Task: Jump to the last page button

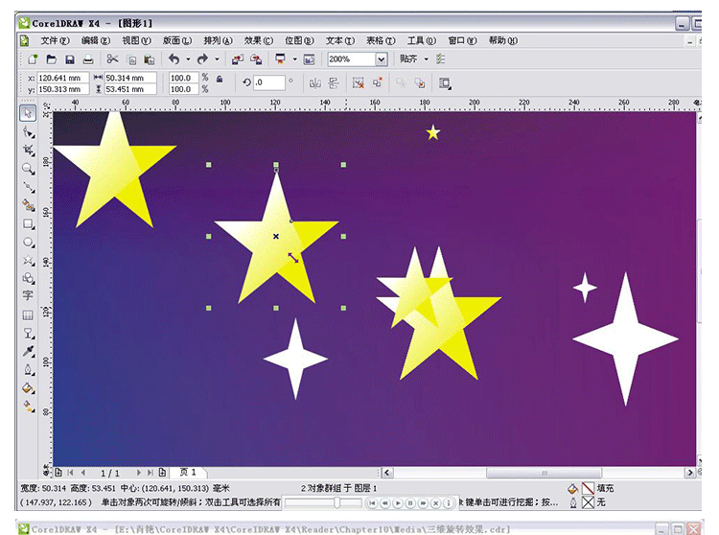Action: coord(150,472)
